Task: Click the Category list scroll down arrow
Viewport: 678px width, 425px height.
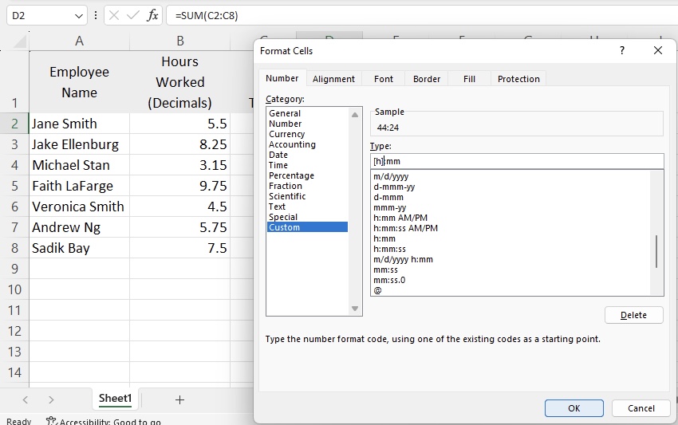Action: pyautogui.click(x=355, y=309)
